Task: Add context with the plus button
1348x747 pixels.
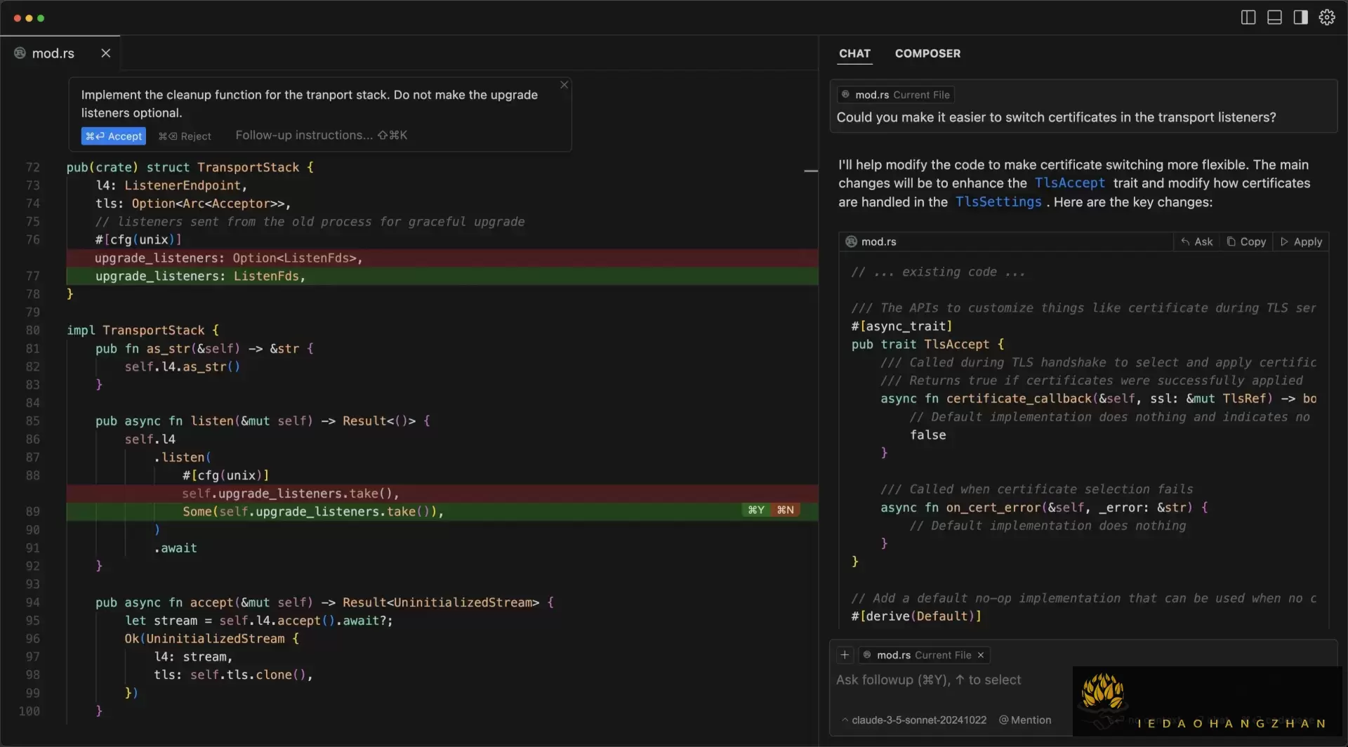Action: [x=845, y=655]
